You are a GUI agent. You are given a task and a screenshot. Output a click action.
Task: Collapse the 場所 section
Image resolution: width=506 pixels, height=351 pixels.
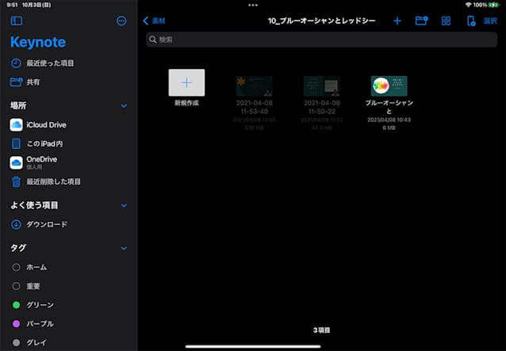tap(123, 105)
